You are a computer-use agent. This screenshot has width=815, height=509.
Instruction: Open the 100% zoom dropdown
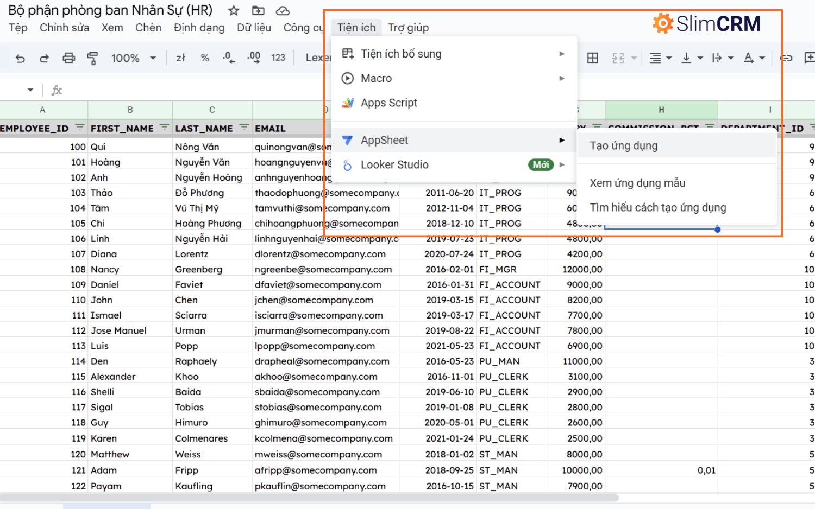[133, 58]
